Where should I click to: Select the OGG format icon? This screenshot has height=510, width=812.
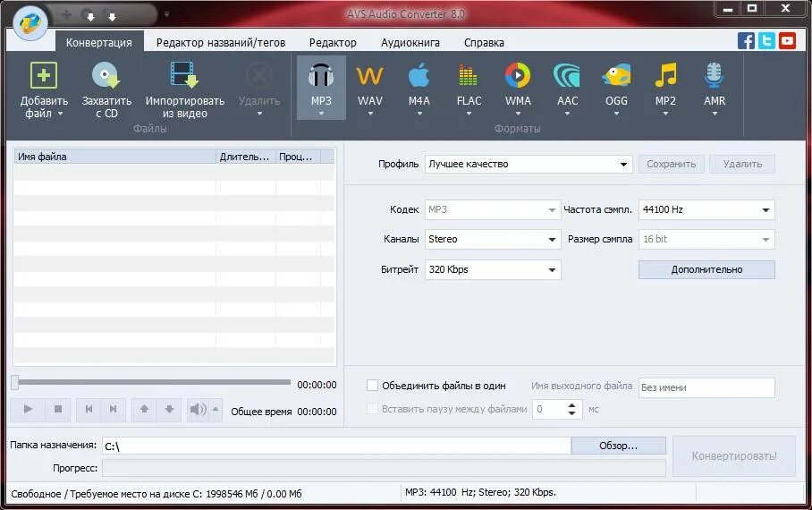616,76
